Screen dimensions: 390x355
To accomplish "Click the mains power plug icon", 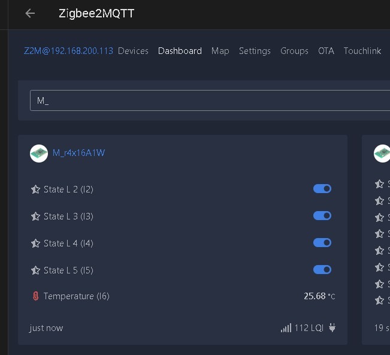I will pyautogui.click(x=332, y=327).
